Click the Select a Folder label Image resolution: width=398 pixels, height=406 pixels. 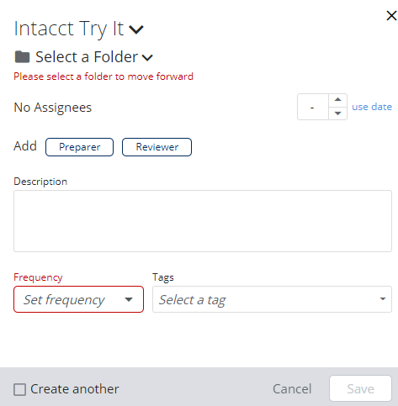coord(87,57)
